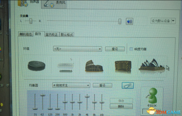Open the 扬声器 speaker device tab
Image resolution: width=182 pixels, height=116 pixels.
click(28, 3)
